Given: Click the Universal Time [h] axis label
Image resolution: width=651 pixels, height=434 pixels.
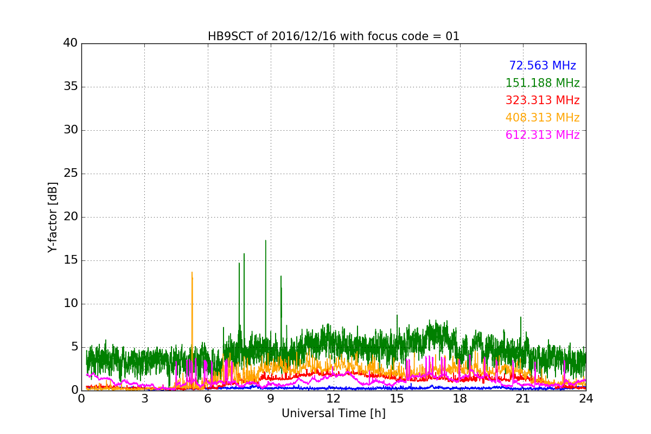Looking at the screenshot, I should click(x=334, y=413).
